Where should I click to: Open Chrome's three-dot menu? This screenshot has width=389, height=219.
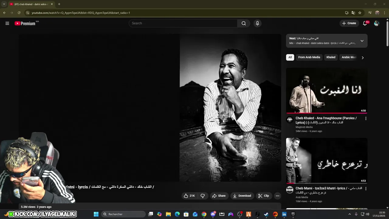coord(384,13)
